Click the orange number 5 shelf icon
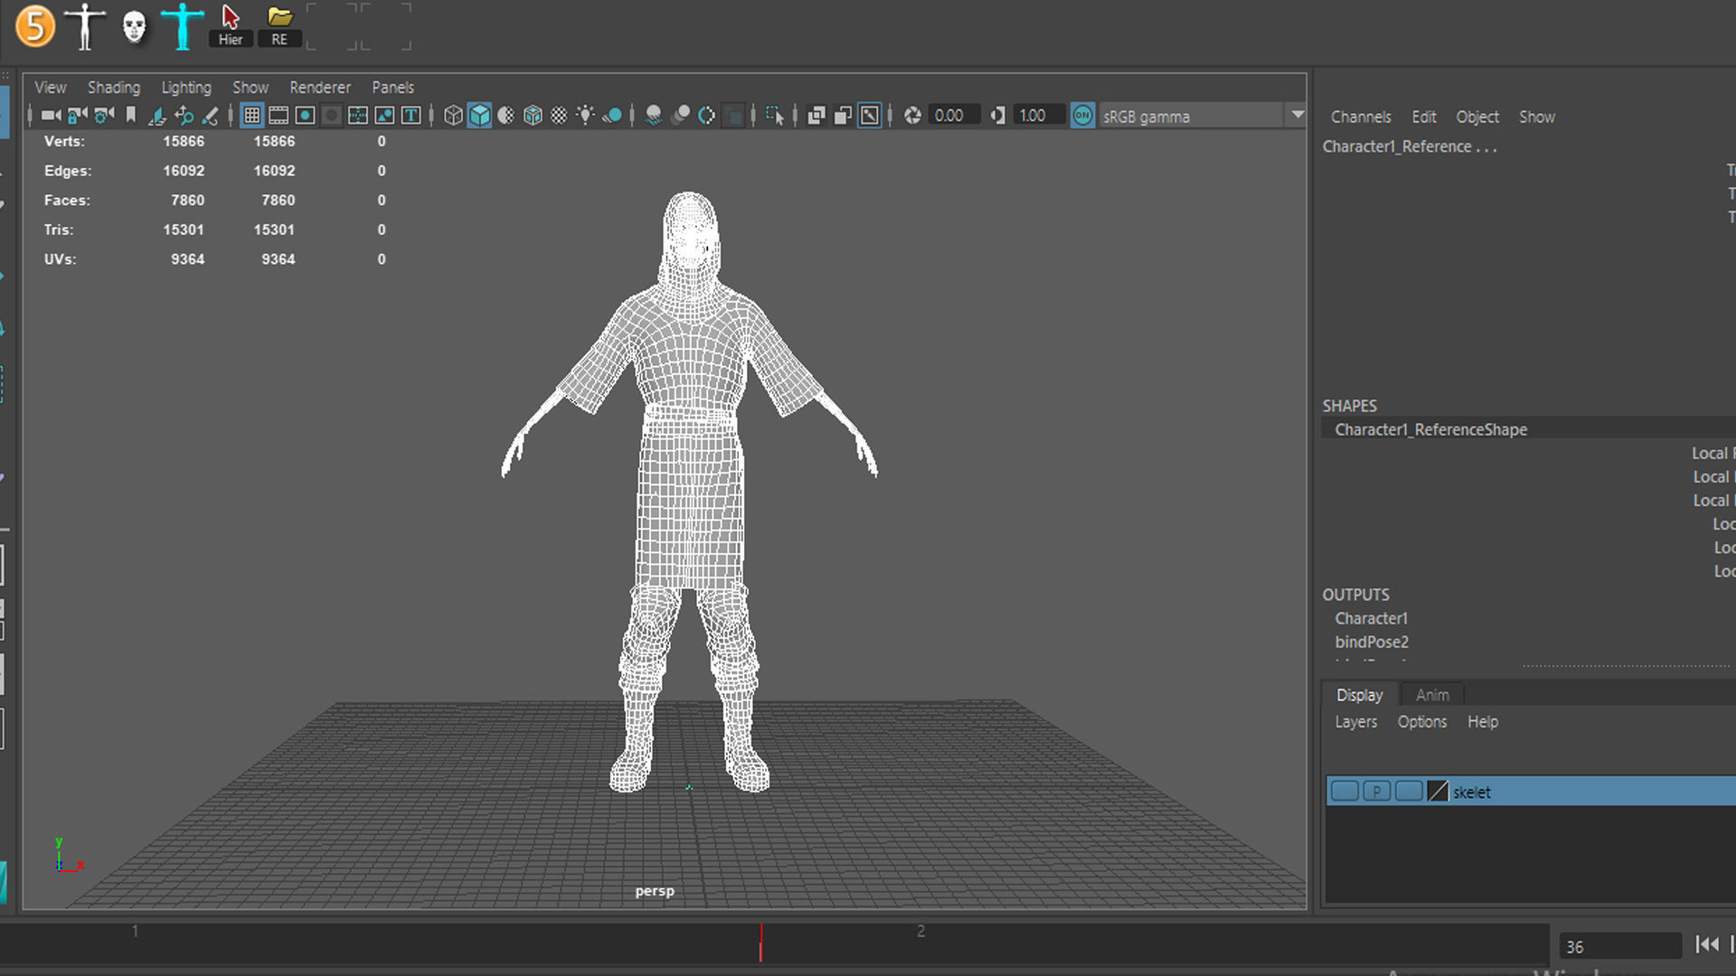 tap(35, 25)
